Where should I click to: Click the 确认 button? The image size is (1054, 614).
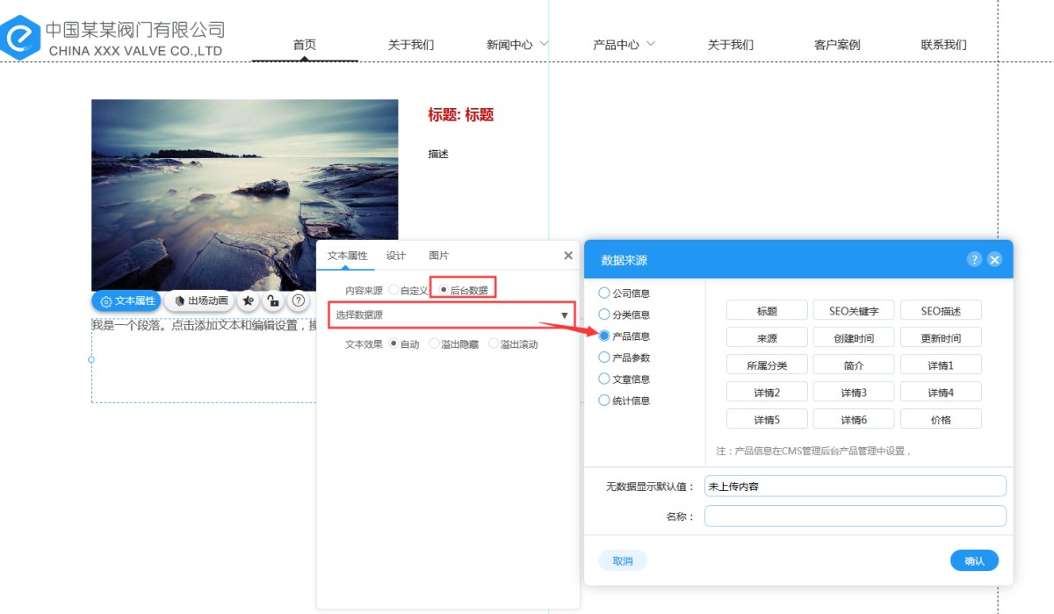[974, 560]
